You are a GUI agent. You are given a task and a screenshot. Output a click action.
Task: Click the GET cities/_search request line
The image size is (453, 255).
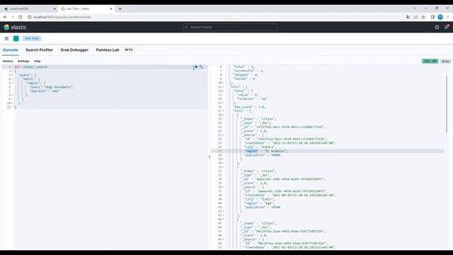[31, 67]
